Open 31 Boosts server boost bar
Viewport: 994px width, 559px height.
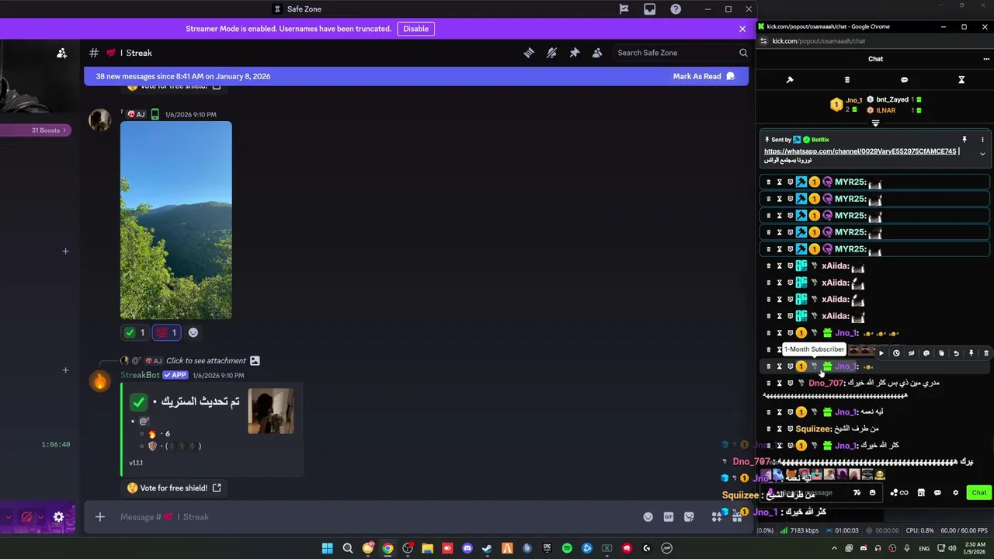(x=36, y=130)
